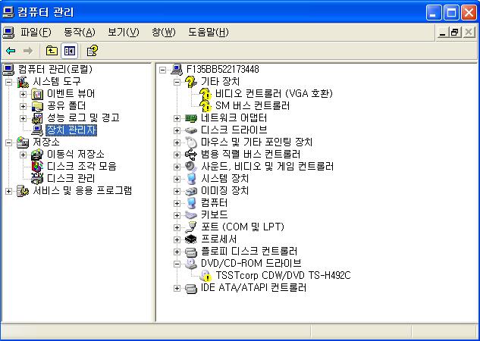This screenshot has width=480, height=341.
Task: Select 성능 로그 및 경고 item
Action: pyautogui.click(x=83, y=117)
